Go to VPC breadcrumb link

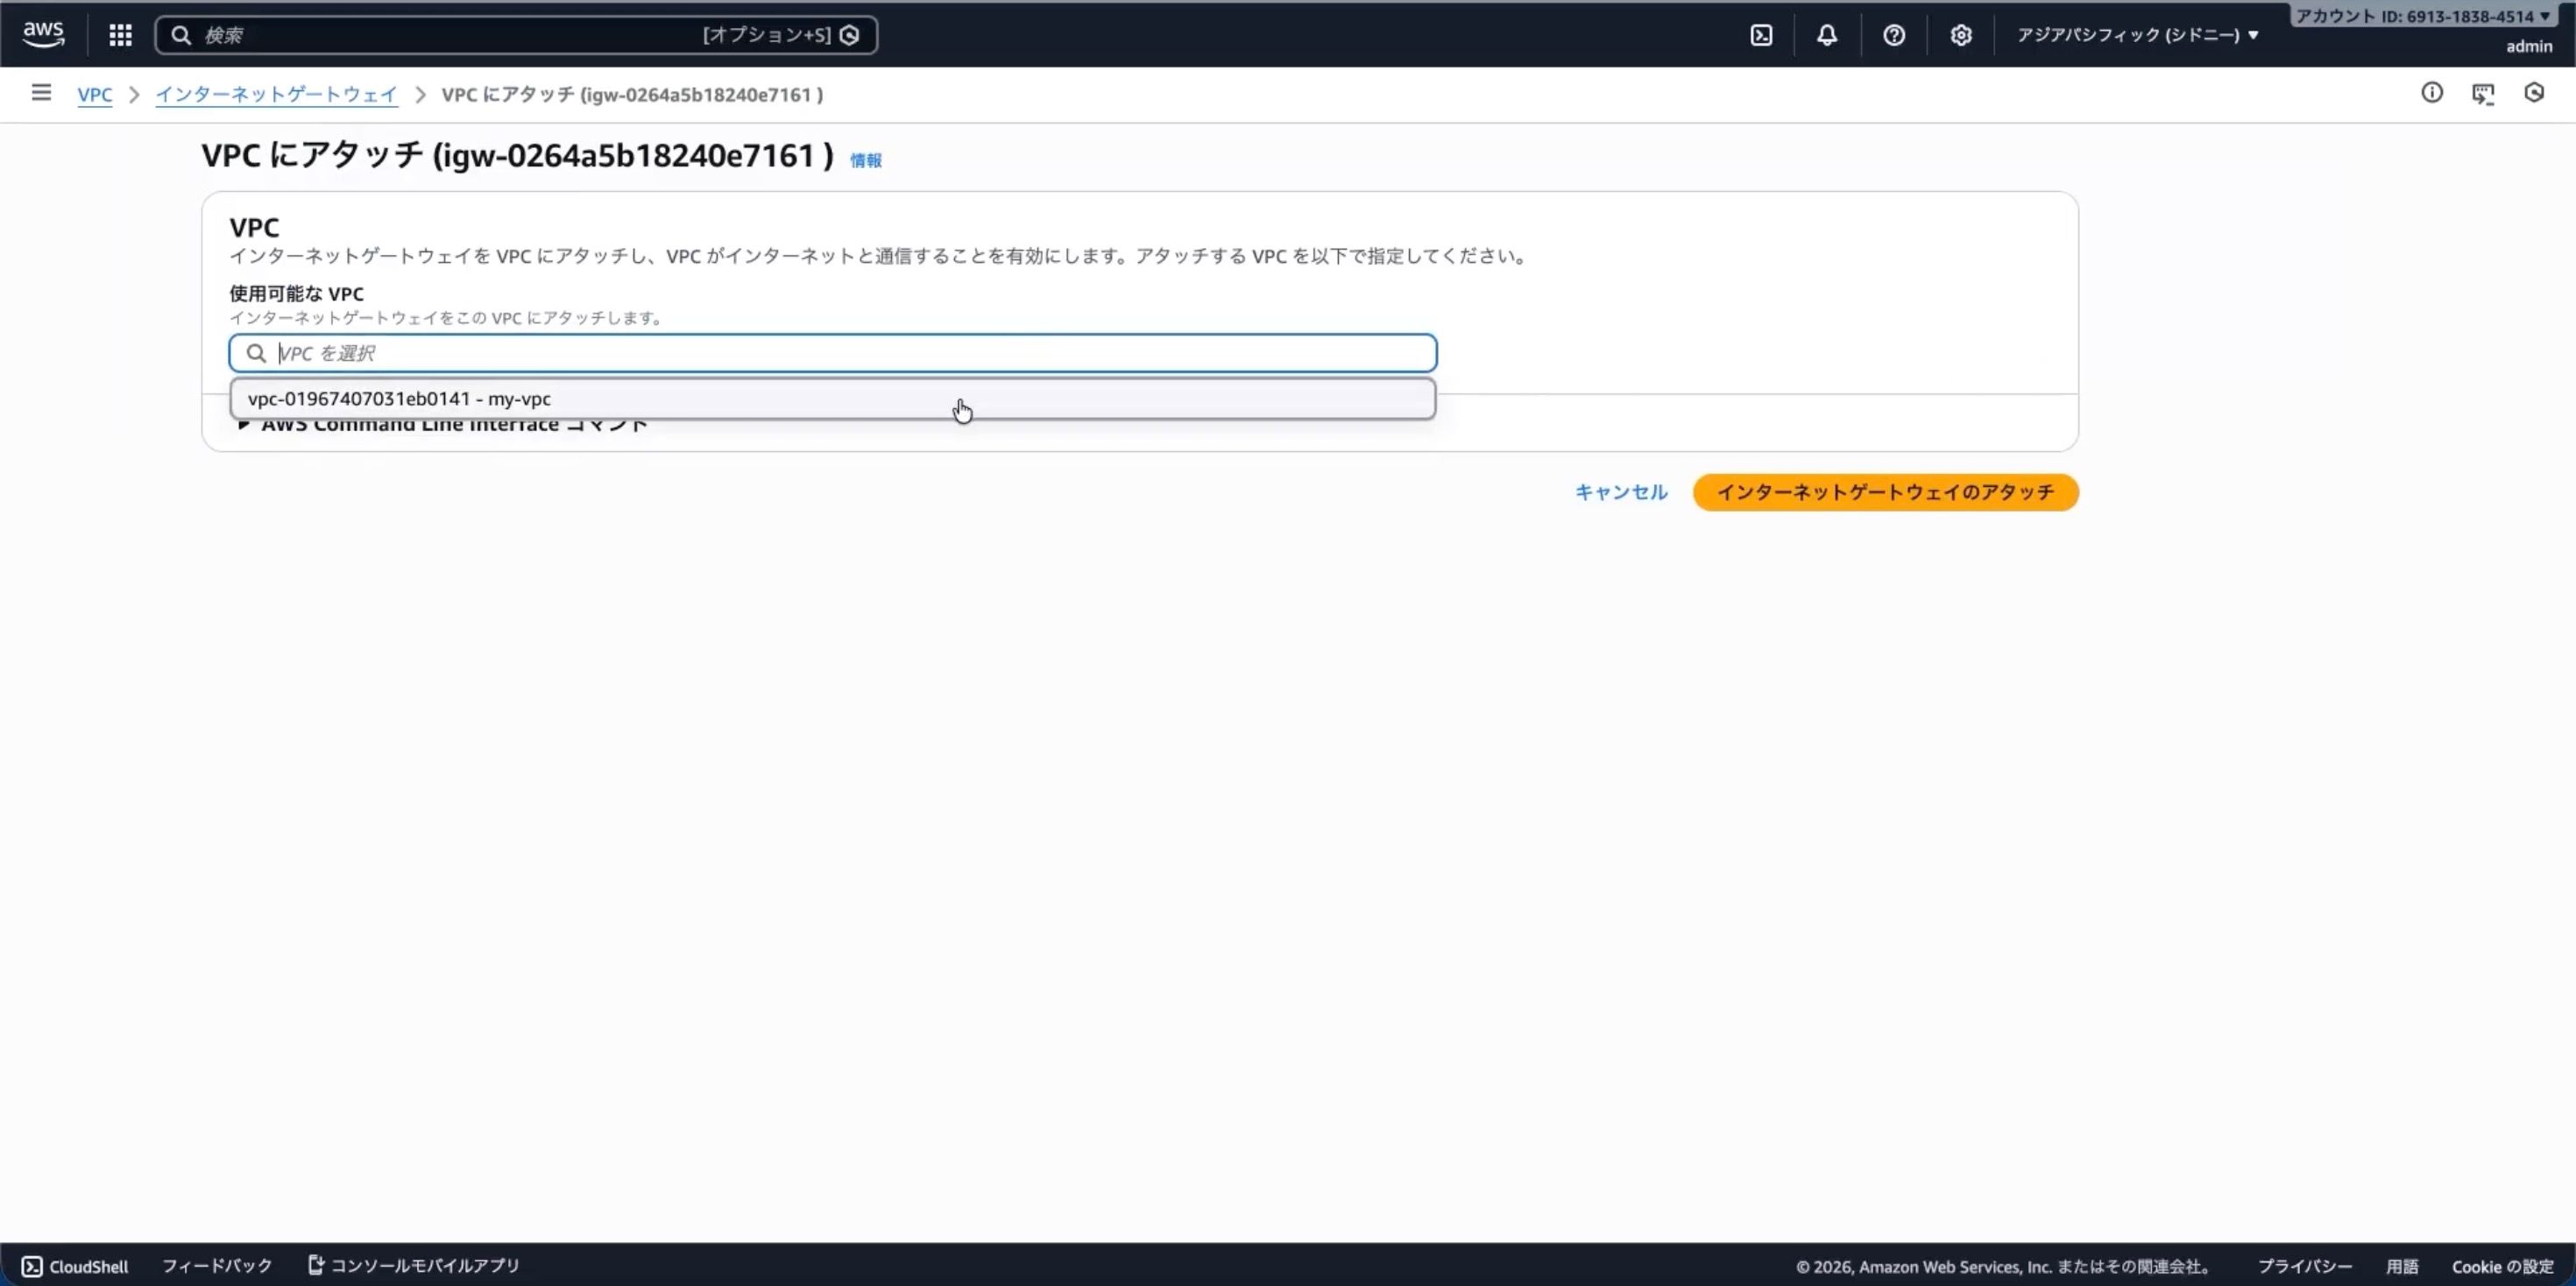(x=95, y=95)
